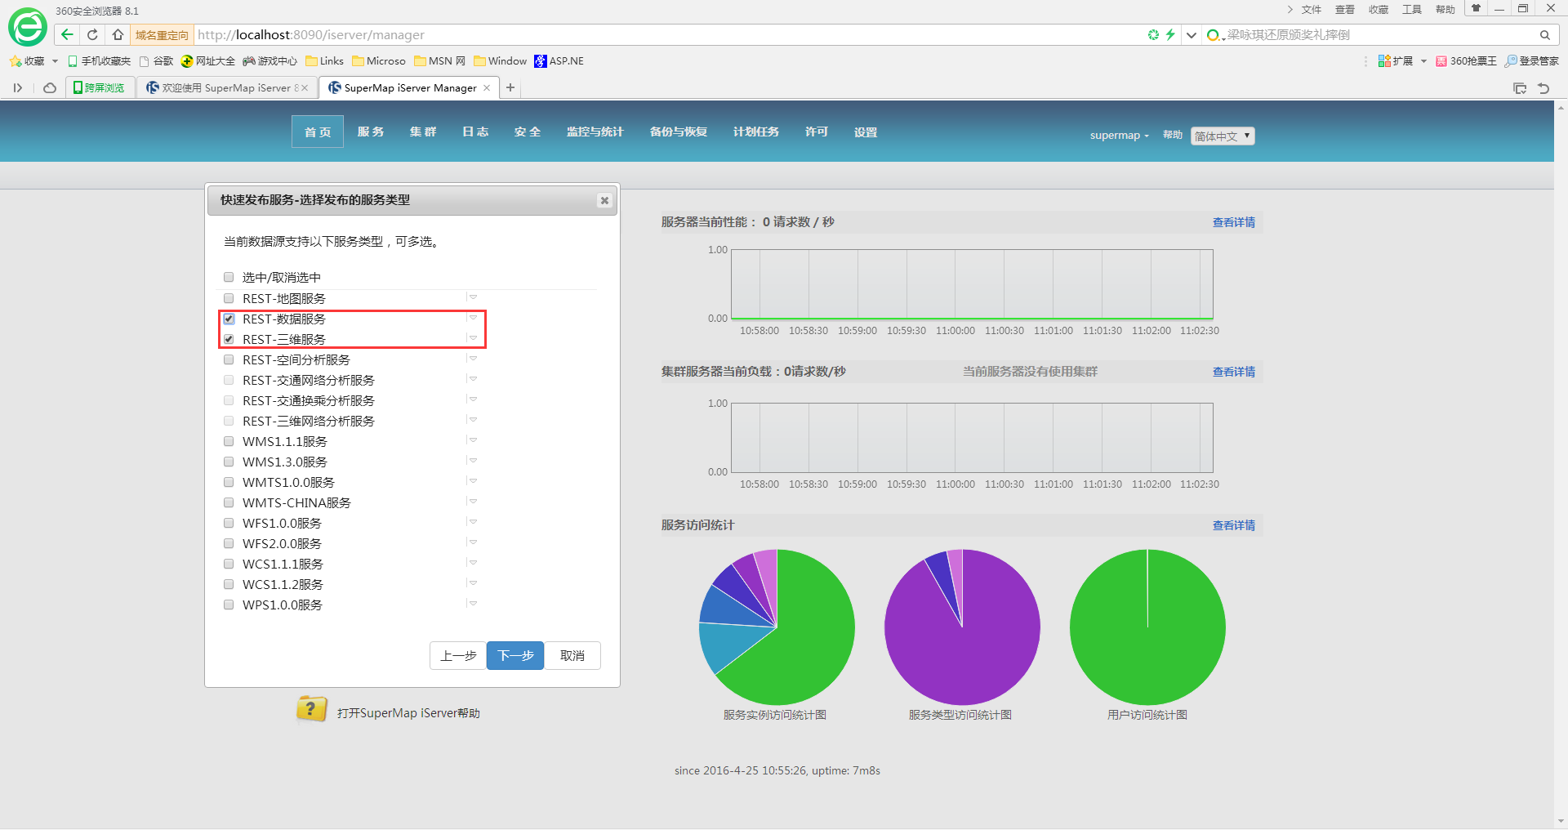Image resolution: width=1568 pixels, height=830 pixels.
Task: Click the 上一步 button
Action: (458, 655)
